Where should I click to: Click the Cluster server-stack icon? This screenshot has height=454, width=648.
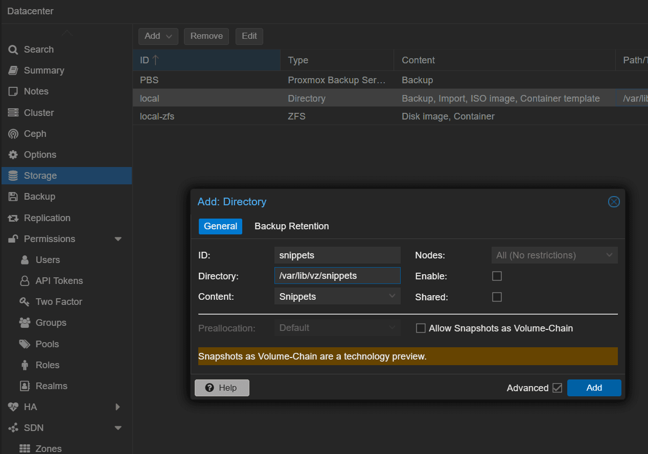pos(13,113)
